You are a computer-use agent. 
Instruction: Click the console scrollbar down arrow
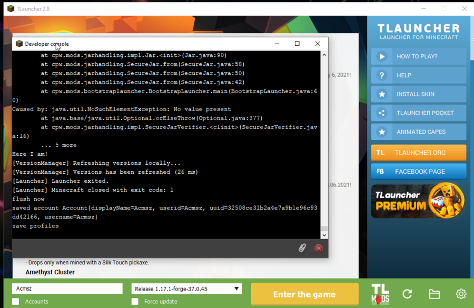pyautogui.click(x=324, y=235)
